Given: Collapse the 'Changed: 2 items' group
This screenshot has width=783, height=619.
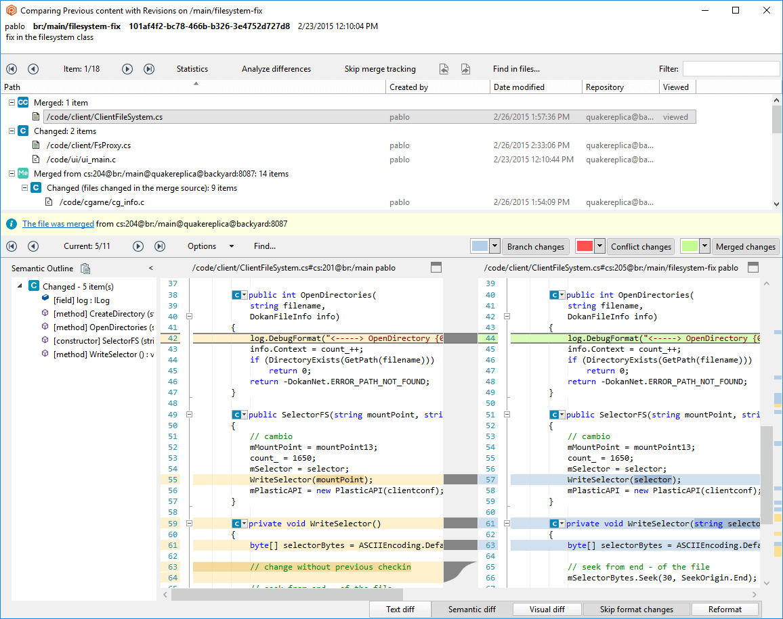Looking at the screenshot, I should pyautogui.click(x=12, y=131).
